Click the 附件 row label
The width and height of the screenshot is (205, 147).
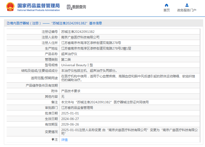54,91
